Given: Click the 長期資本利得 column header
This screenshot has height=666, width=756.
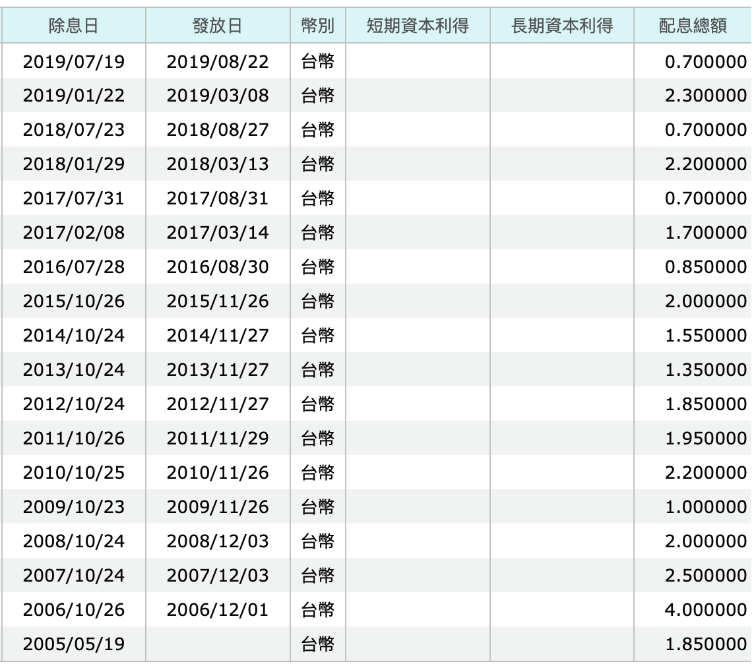Looking at the screenshot, I should click(x=562, y=26).
